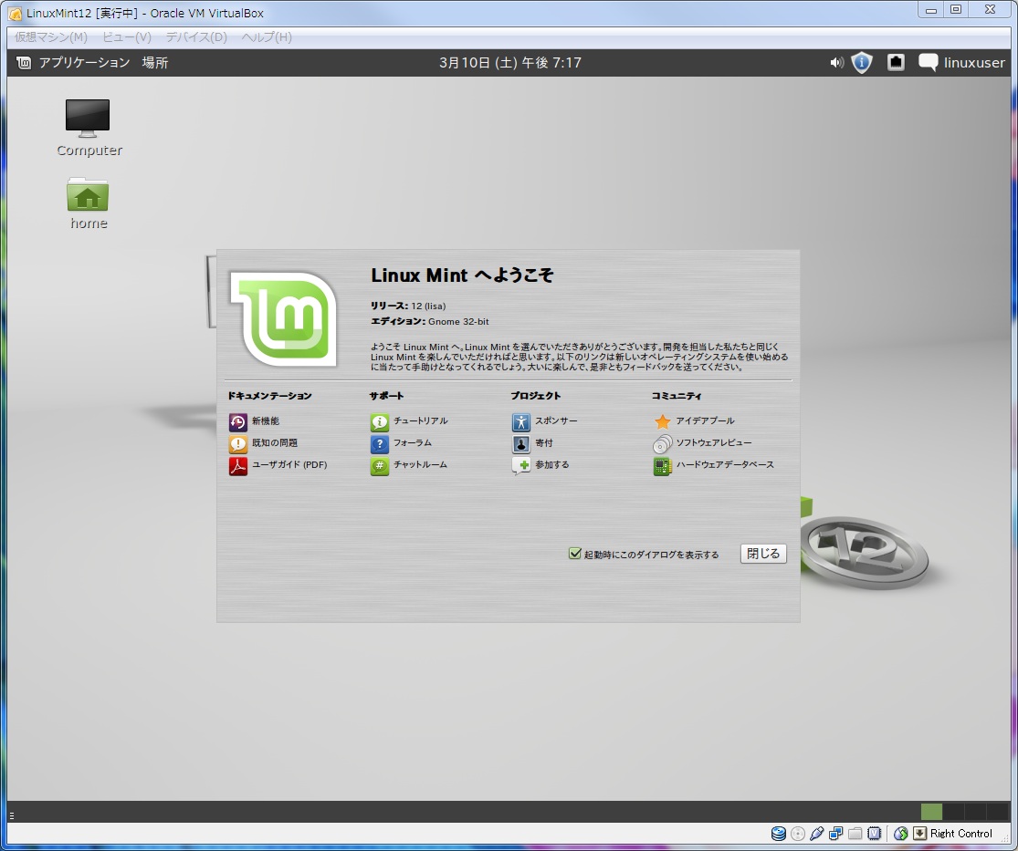Open the Computer desktop icon
1018x851 pixels.
tap(88, 119)
